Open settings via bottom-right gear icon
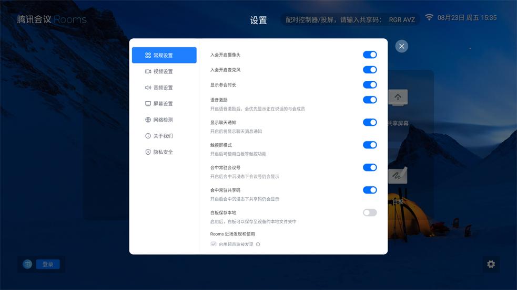This screenshot has height=290, width=517. 491,264
